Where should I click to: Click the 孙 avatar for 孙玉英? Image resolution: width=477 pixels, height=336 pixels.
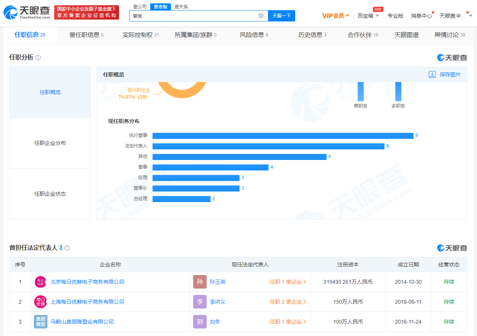click(200, 282)
